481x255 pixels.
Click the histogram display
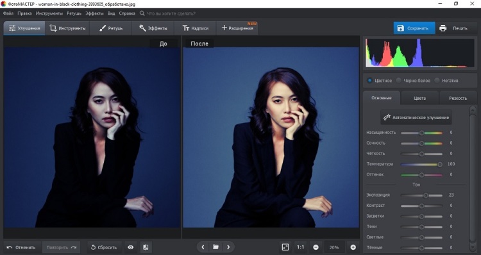click(x=419, y=53)
